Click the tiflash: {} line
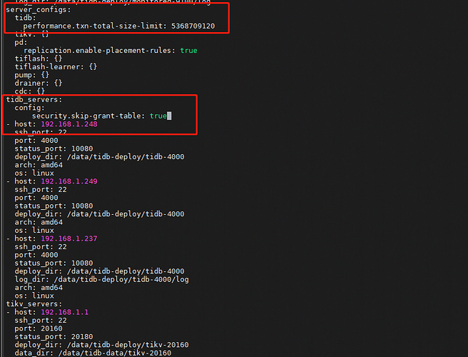Screen dimensions: 468x357 39,59
